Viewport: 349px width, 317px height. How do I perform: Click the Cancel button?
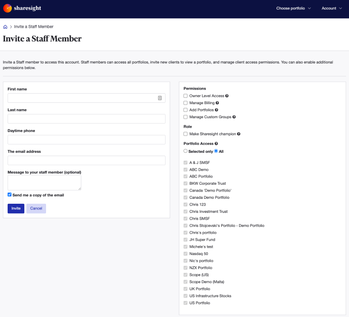pos(36,208)
